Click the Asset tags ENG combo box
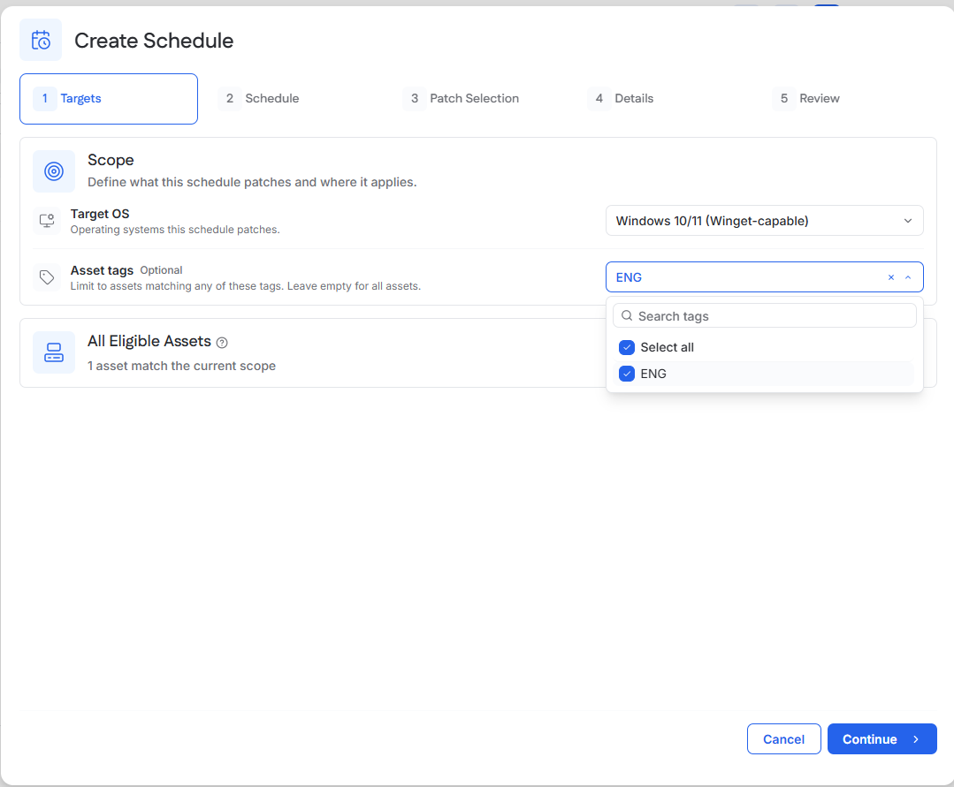 [x=764, y=277]
